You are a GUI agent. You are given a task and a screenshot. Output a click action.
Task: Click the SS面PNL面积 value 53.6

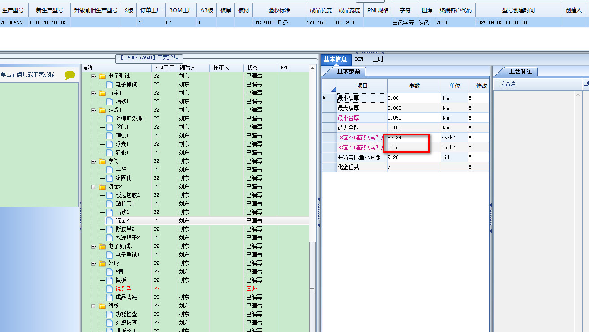point(414,147)
